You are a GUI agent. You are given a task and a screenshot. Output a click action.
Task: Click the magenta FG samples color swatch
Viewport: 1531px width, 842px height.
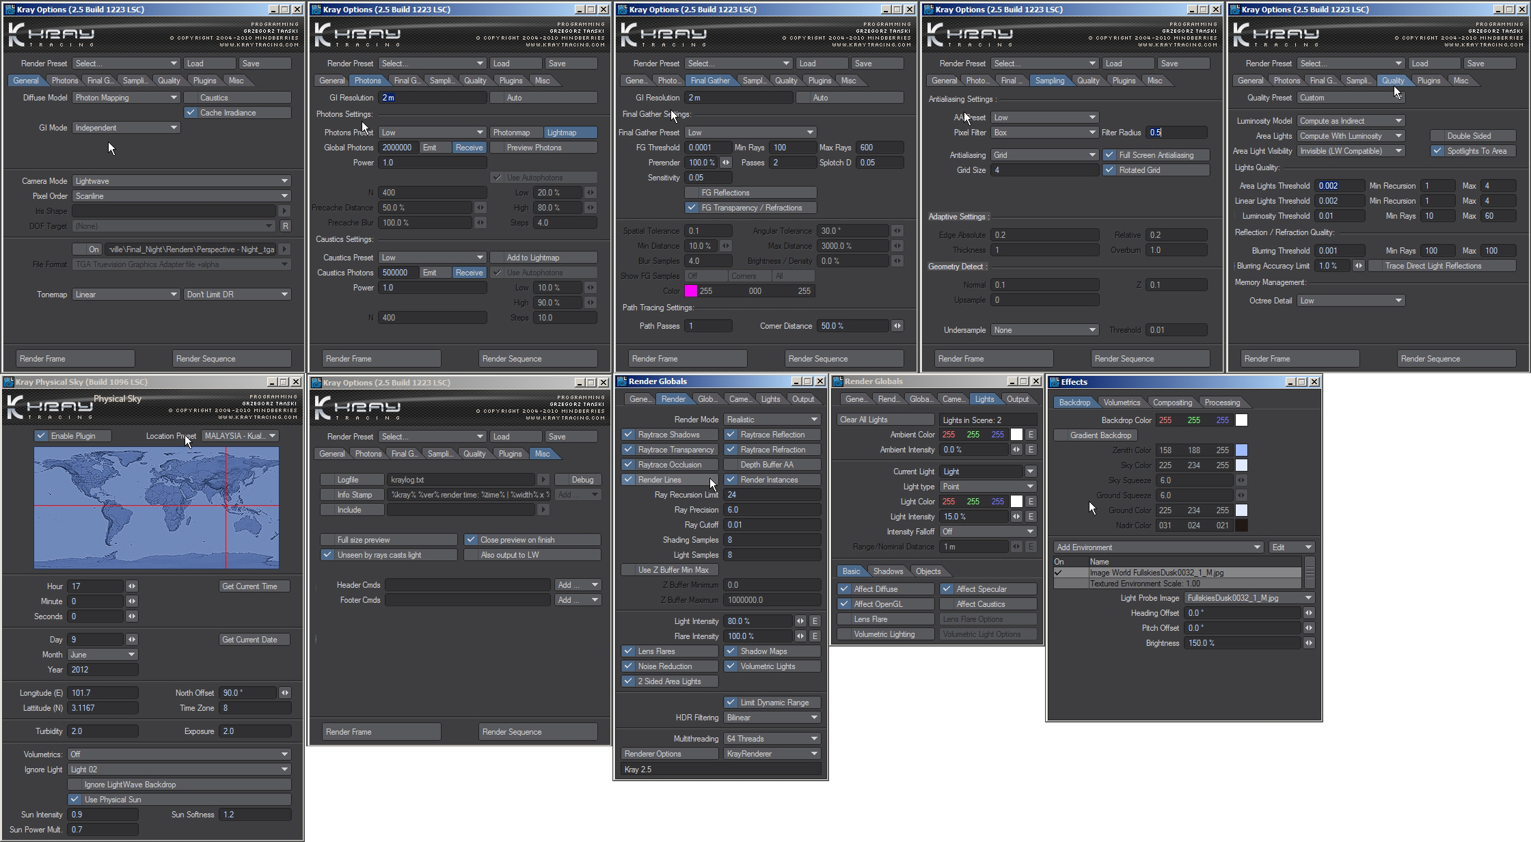click(x=691, y=291)
